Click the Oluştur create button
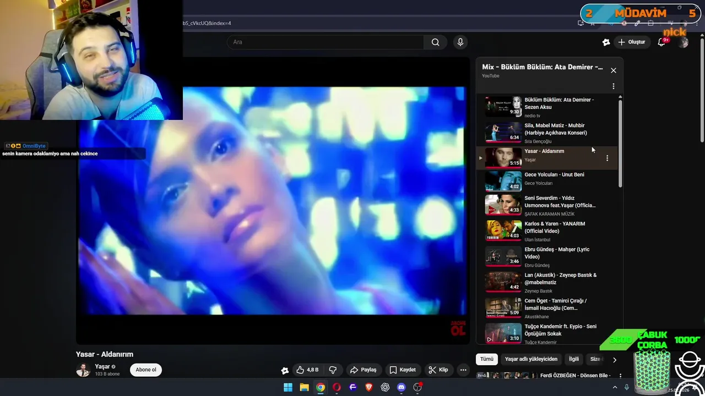The height and width of the screenshot is (396, 705). pos(632,42)
